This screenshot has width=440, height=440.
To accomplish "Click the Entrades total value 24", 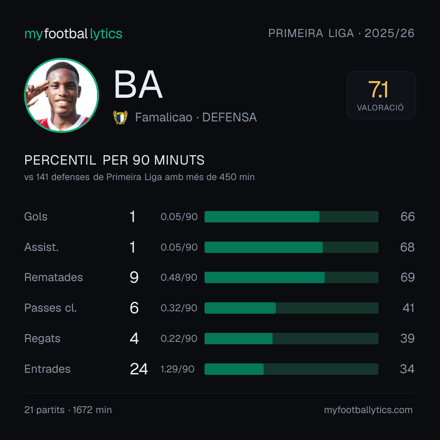I will (x=139, y=369).
